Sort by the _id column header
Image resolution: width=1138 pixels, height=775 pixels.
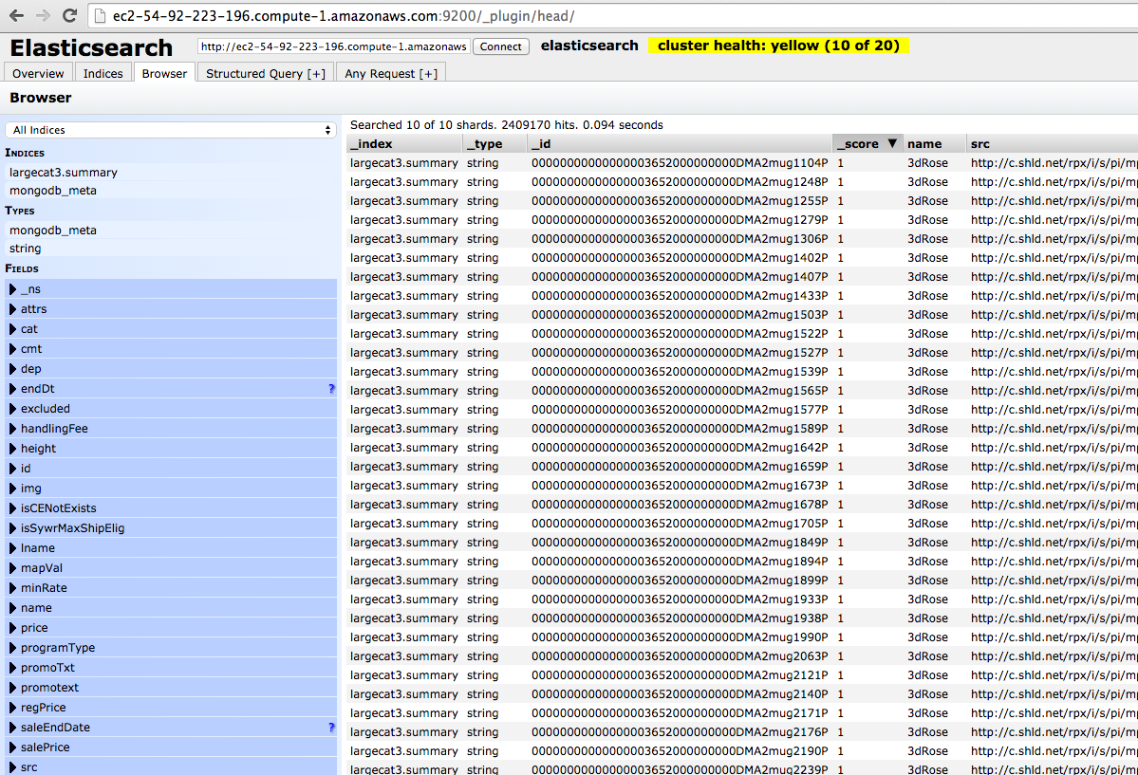pyautogui.click(x=680, y=143)
